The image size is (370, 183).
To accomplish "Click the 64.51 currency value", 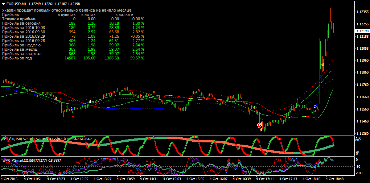I will coord(114,41).
